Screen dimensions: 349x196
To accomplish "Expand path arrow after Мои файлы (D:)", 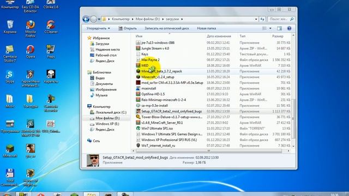I will [x=163, y=19].
